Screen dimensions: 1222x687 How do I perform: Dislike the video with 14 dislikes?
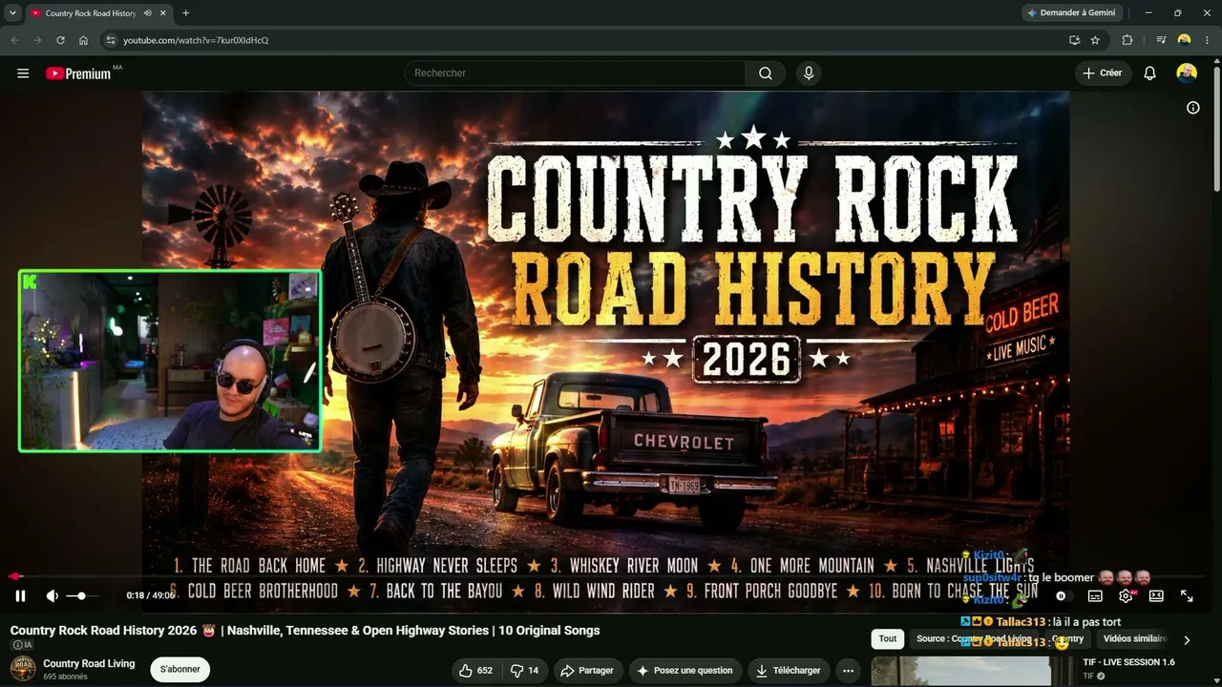coord(525,671)
